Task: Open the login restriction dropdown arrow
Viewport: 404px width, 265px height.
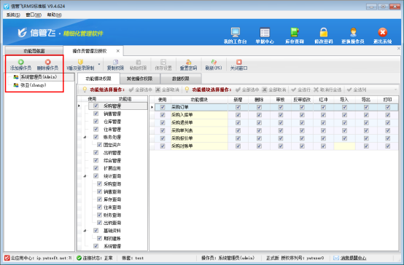Action: click(x=99, y=64)
